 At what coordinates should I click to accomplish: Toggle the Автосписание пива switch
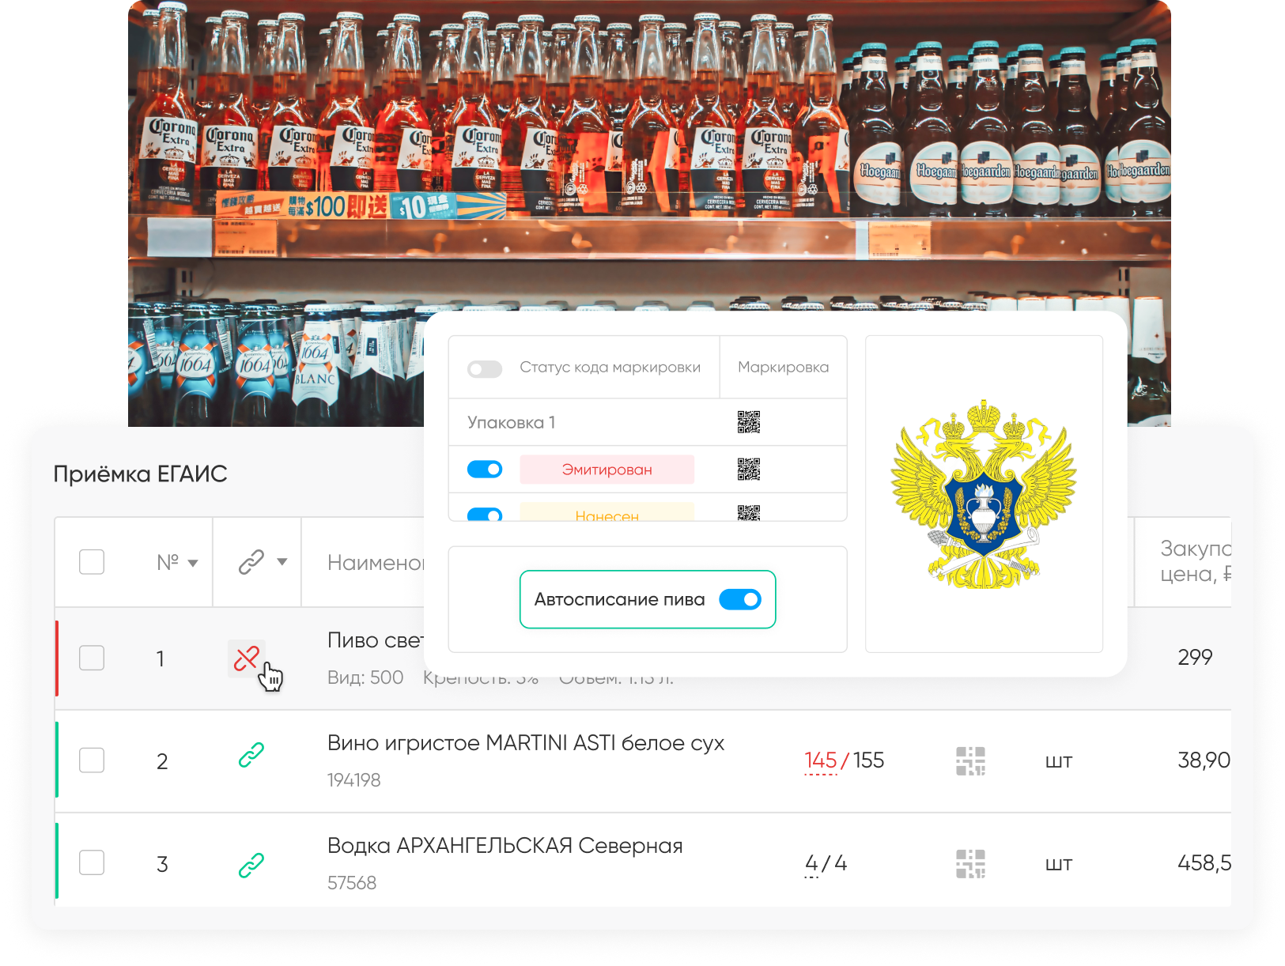740,599
